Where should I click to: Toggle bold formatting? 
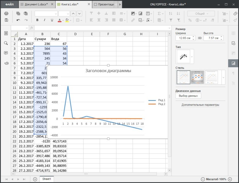[x=37, y=20]
